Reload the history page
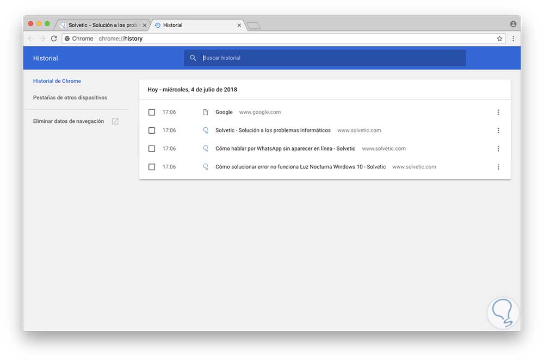544x362 pixels. (x=54, y=39)
